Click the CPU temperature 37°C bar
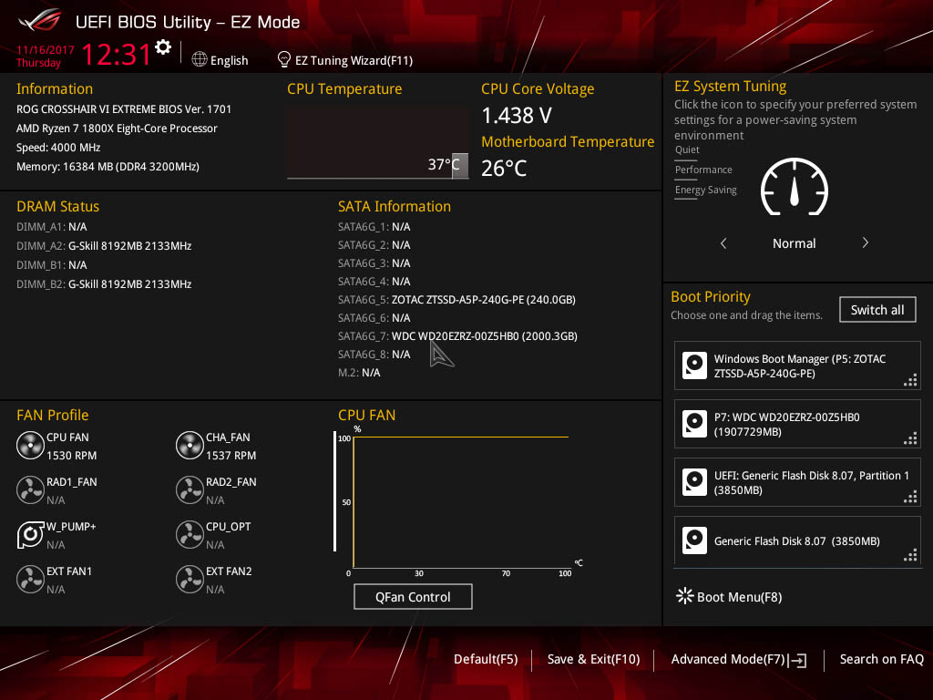Screen dimensions: 933x700 click(459, 166)
